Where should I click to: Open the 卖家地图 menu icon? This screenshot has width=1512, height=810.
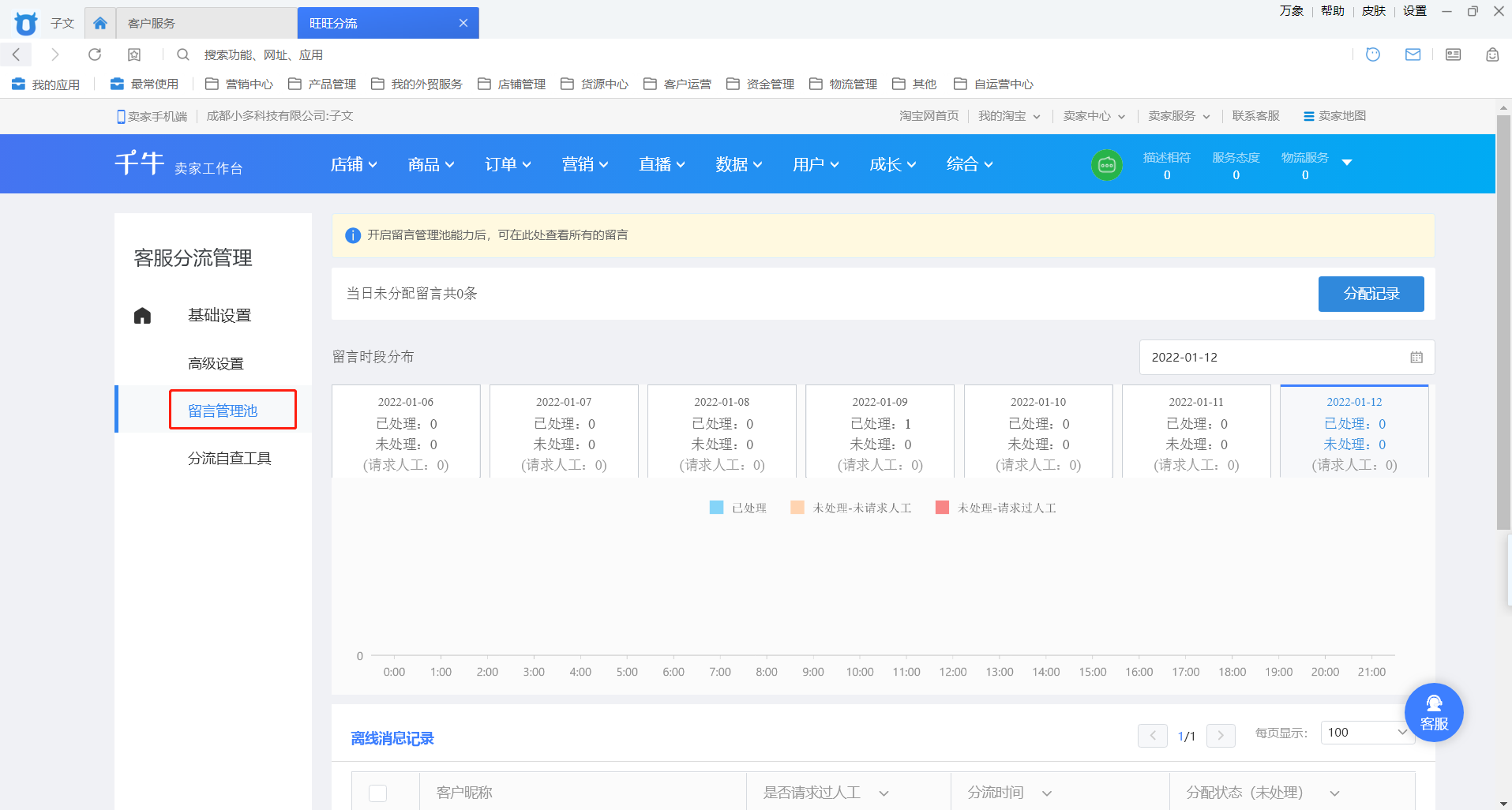1334,116
